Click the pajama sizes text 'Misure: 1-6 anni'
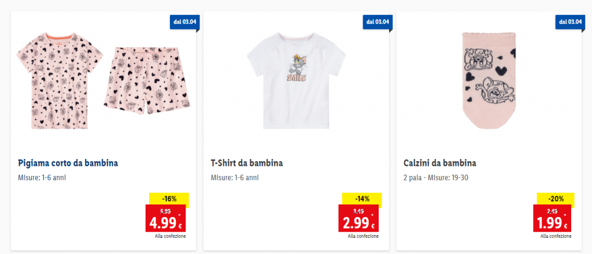The width and height of the screenshot is (592, 254). click(x=42, y=177)
